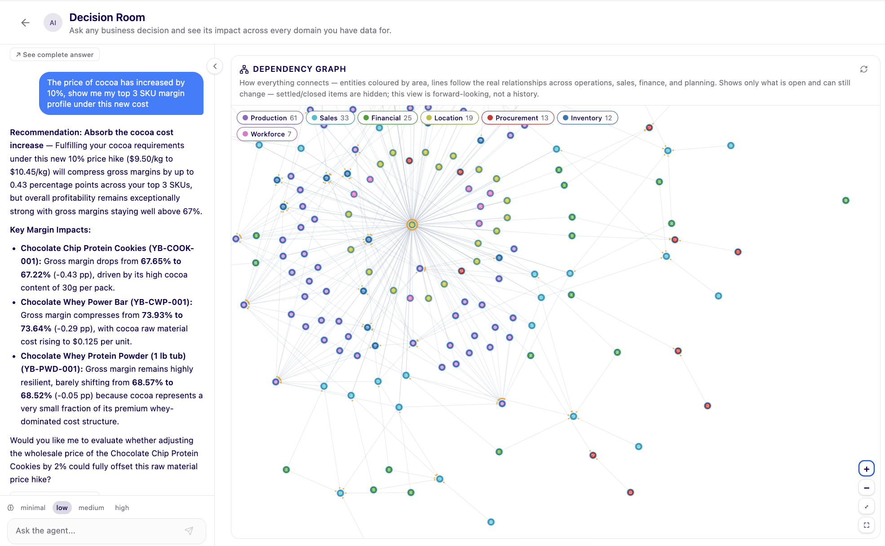Toggle the Location 19 legend filter
This screenshot has height=546, width=885.
tap(450, 118)
